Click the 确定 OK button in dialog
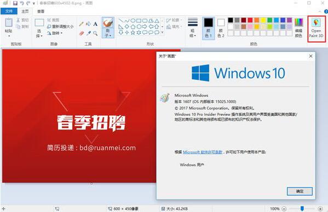 coord(300,191)
